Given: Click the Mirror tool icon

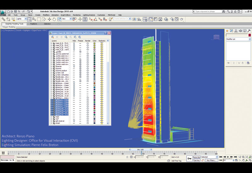Looking at the screenshot, I should pos(135,20).
